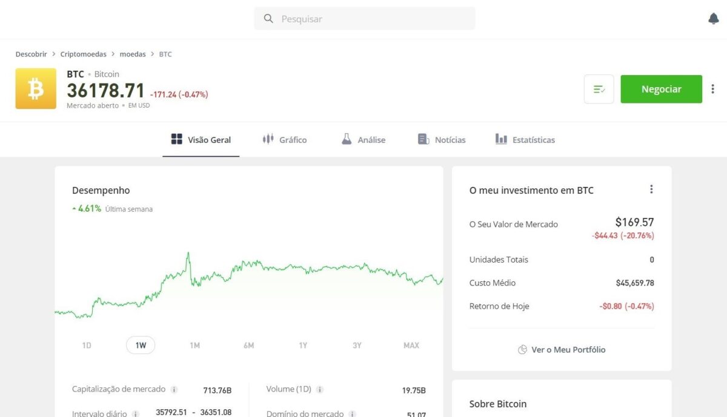The height and width of the screenshot is (417, 727).
Task: Open the three-dot menu beside Negociar
Action: [712, 89]
